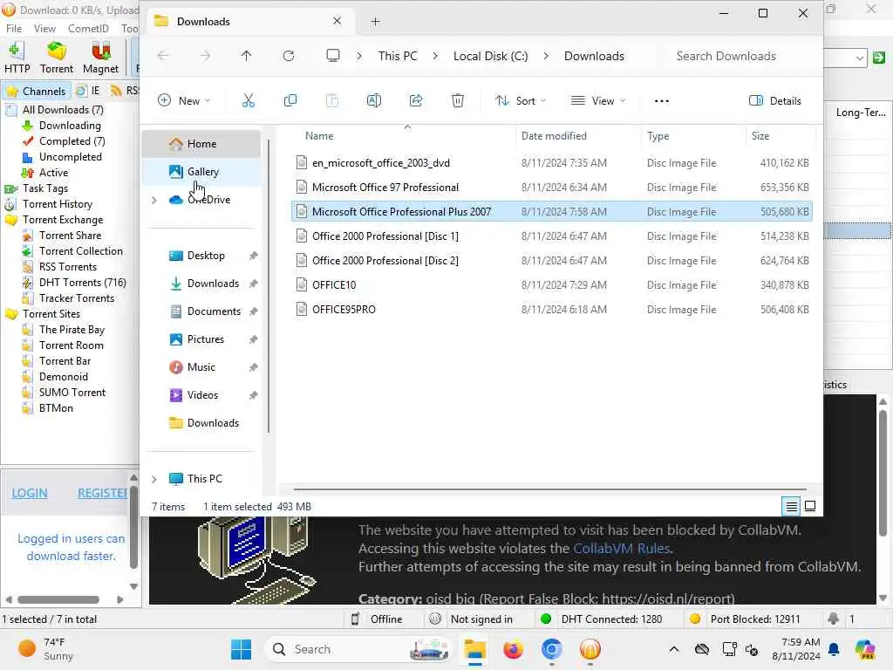The image size is (893, 670).
Task: Toggle the Details pane button
Action: coord(774,101)
